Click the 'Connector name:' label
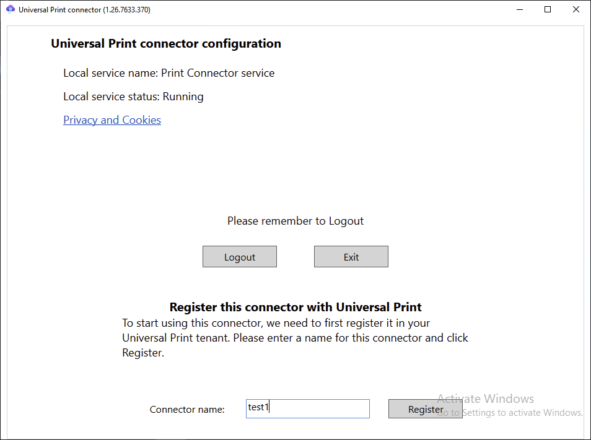 [187, 410]
